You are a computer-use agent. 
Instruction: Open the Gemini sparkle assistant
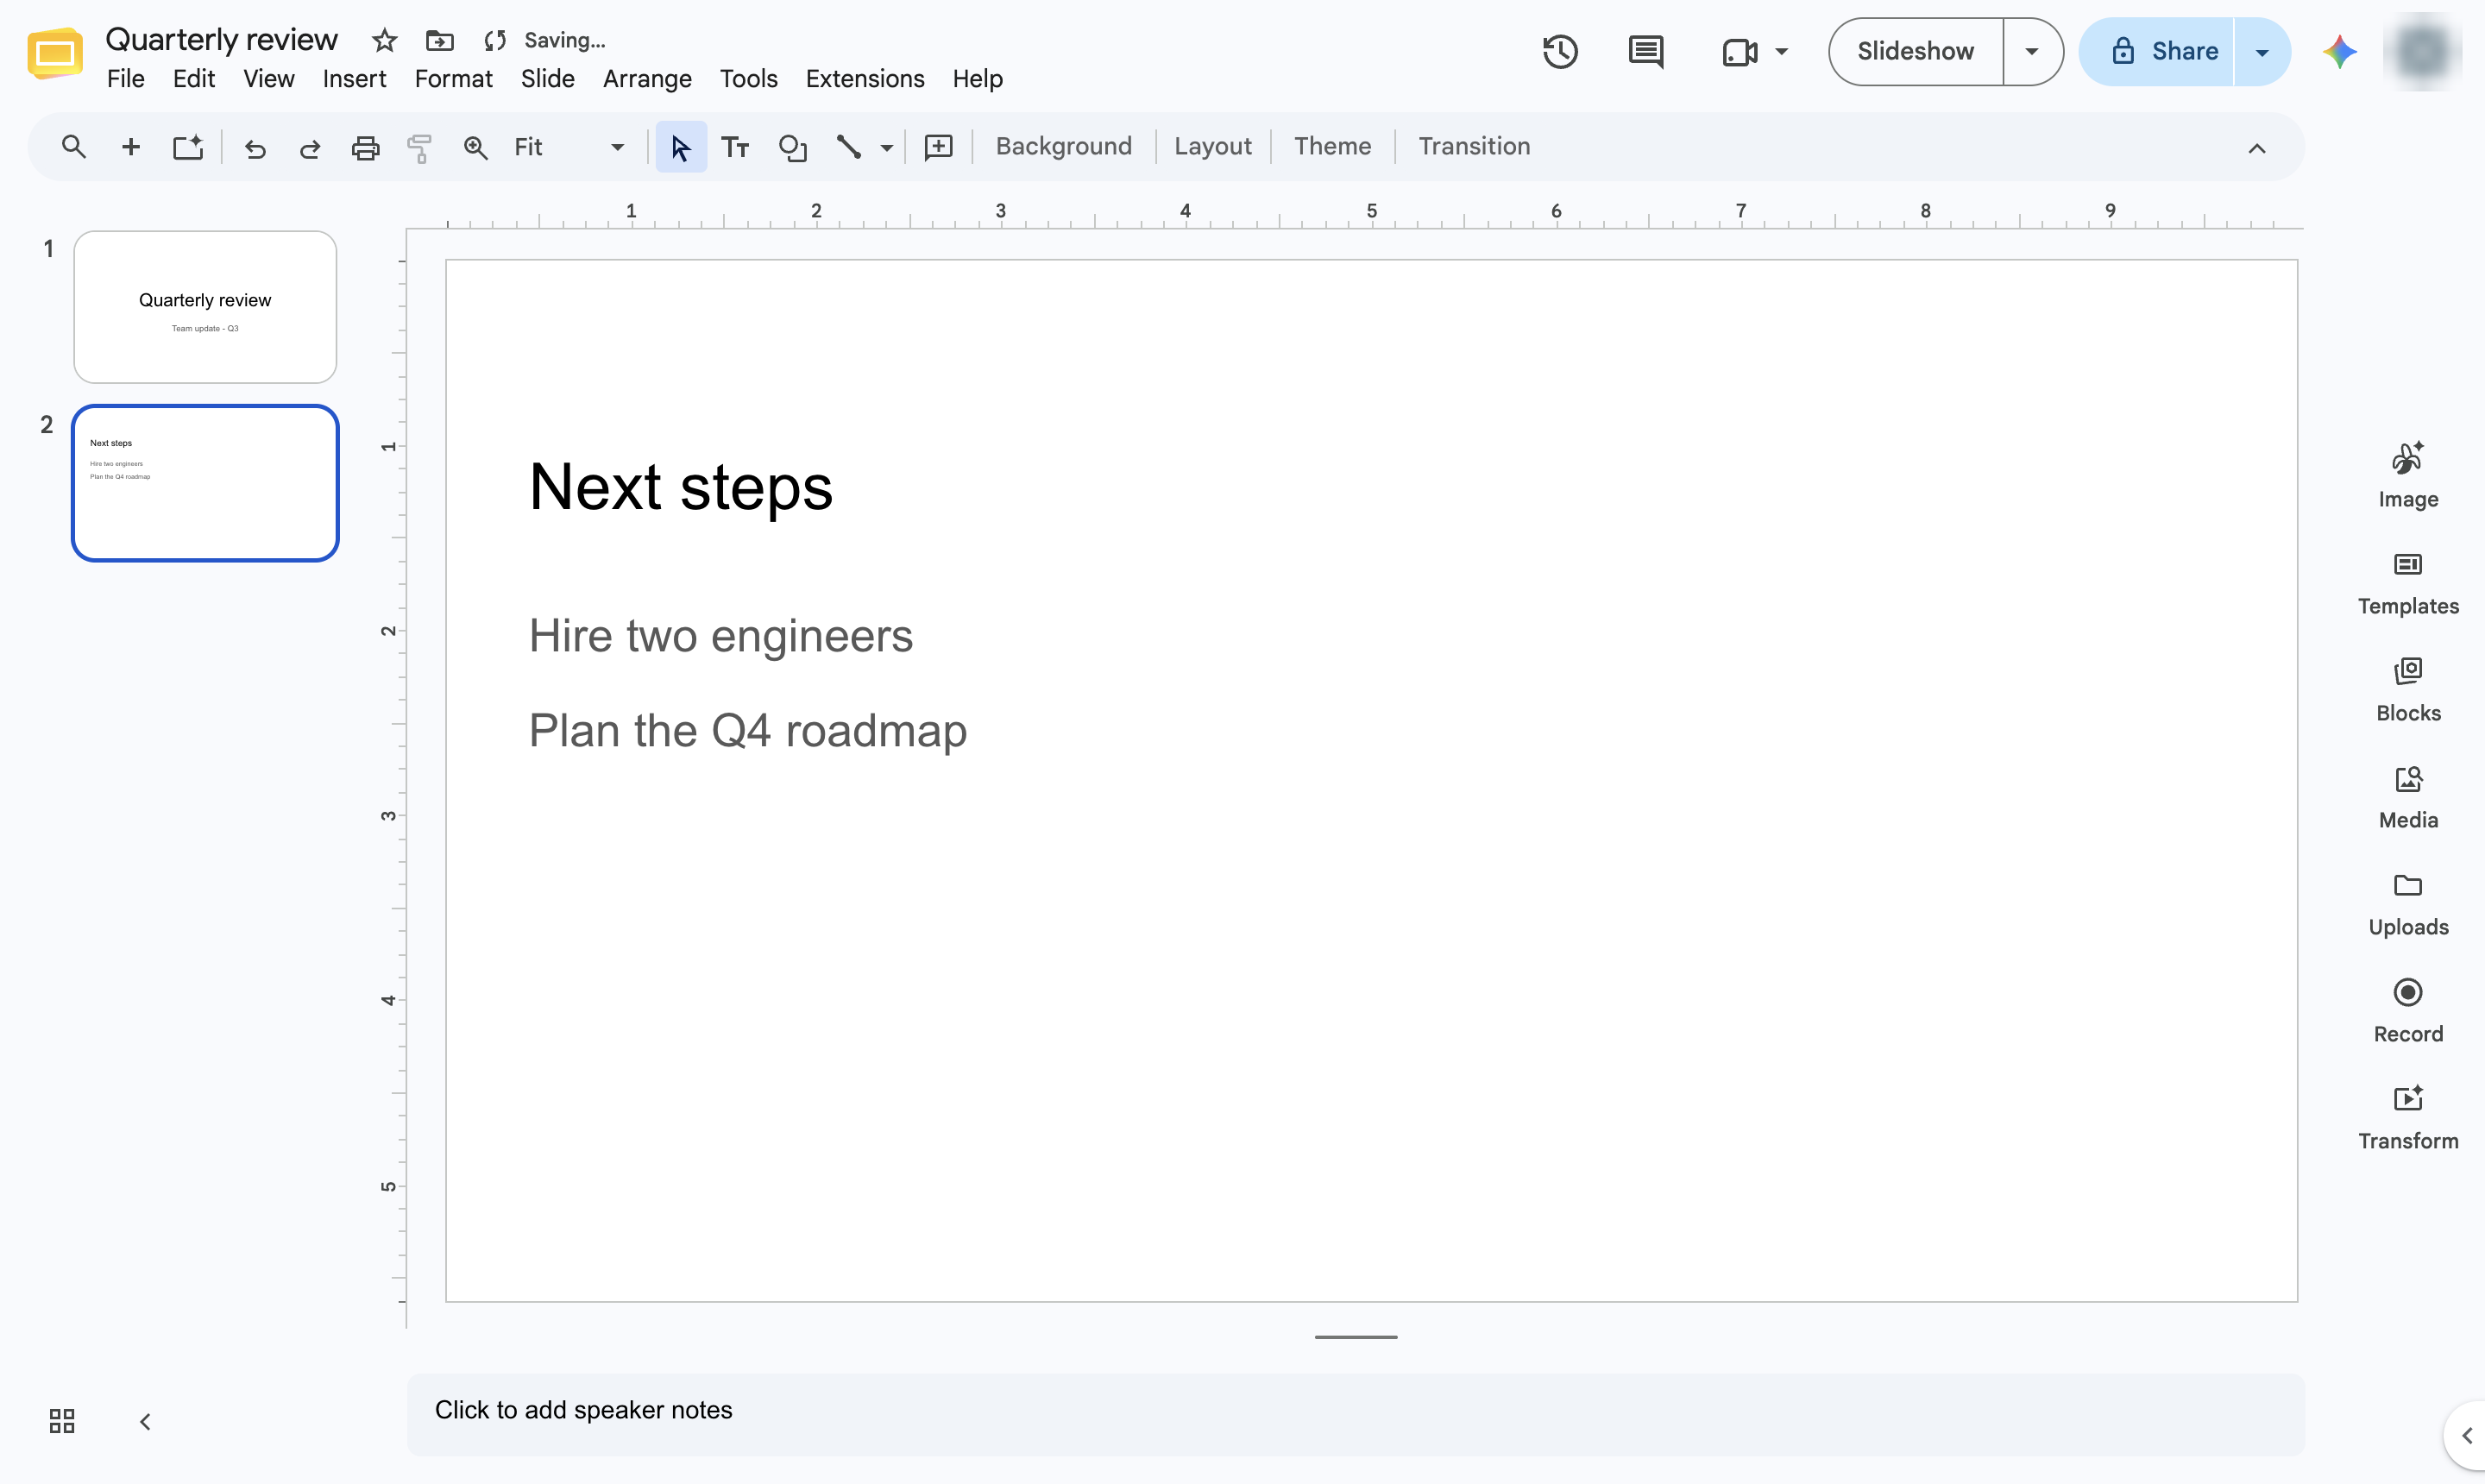pyautogui.click(x=2340, y=51)
